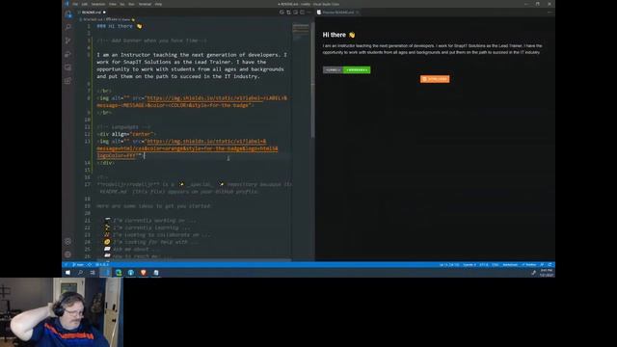The height and width of the screenshot is (347, 617).
Task: Click the main branch indicator in status bar
Action: click(78, 264)
